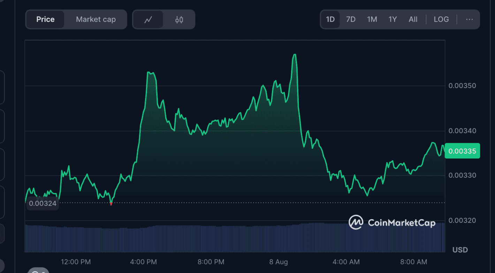Click the CoinMarketCap watermark text
This screenshot has height=273, width=495.
coord(402,223)
